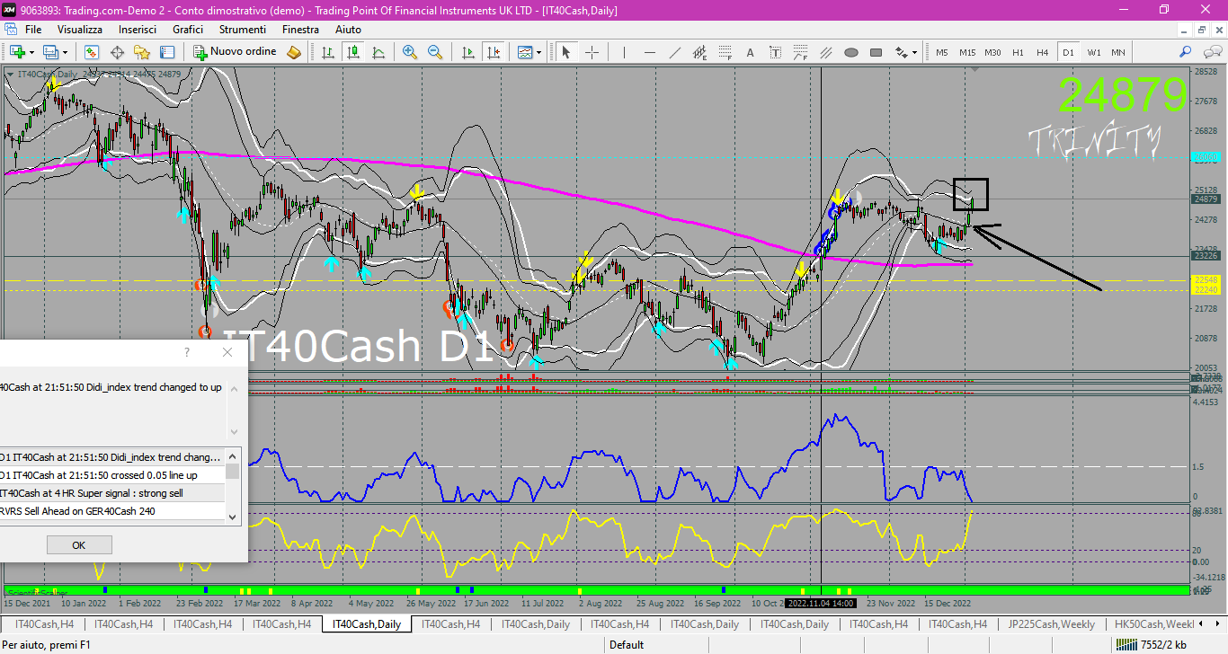
Task: Toggle the Terminal panel icon
Action: 167,52
